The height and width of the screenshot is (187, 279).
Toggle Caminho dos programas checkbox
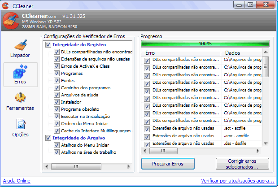tap(57, 88)
